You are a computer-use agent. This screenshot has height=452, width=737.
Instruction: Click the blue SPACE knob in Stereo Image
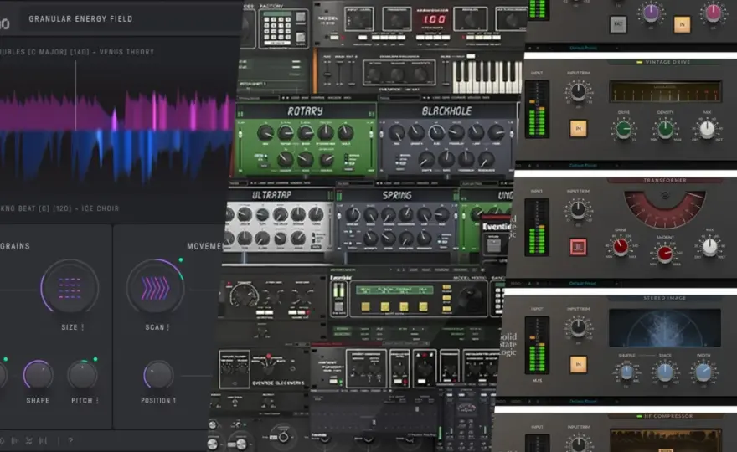click(665, 372)
